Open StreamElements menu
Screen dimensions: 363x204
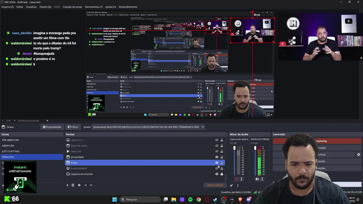click(x=128, y=7)
